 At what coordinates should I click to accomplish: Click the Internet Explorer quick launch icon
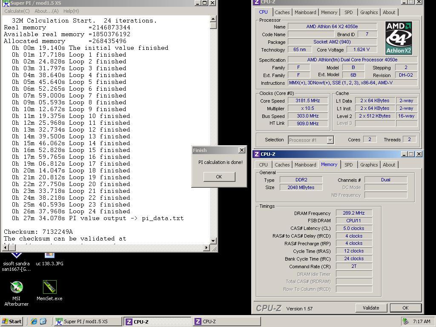pyautogui.click(x=34, y=321)
